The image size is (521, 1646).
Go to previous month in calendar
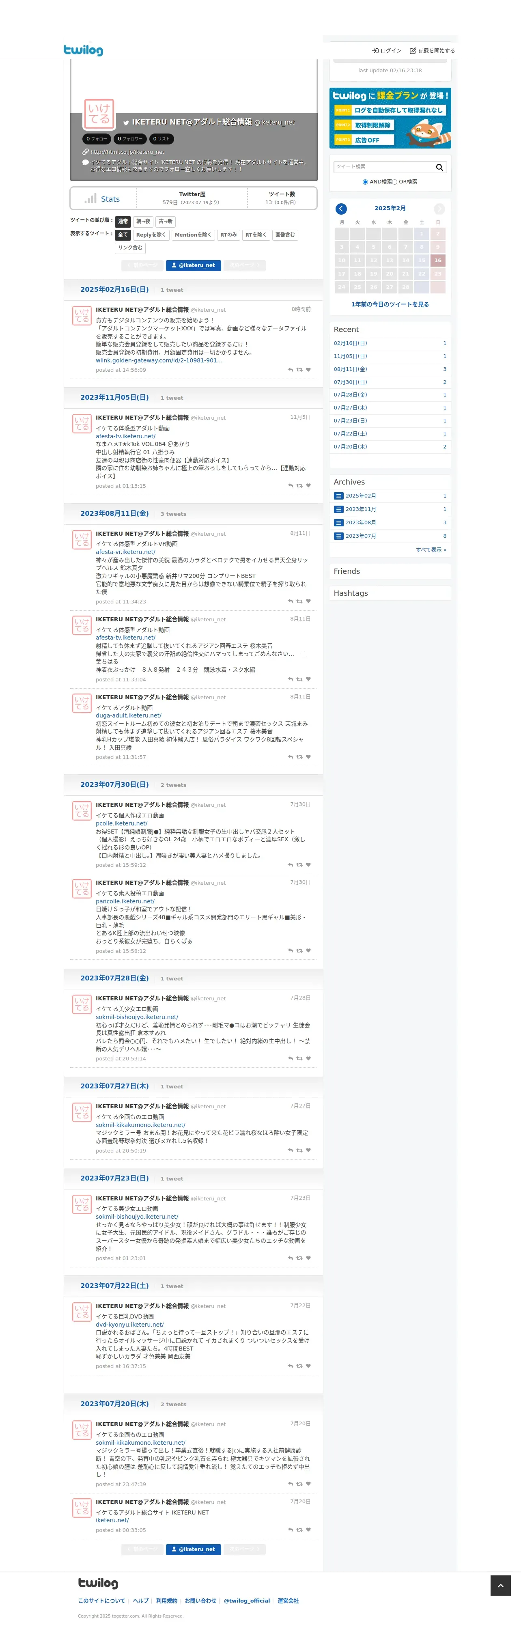tap(341, 209)
